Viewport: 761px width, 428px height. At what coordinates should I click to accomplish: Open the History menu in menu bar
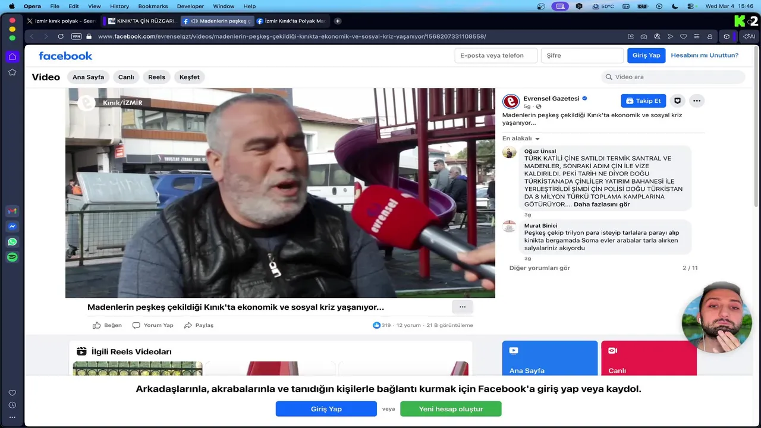click(x=120, y=6)
